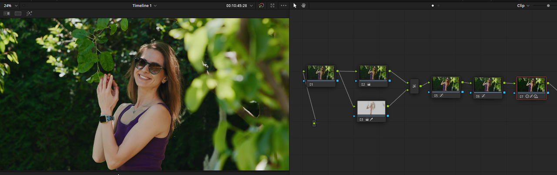
Task: Select node 05 thumbnail
Action: 446,84
